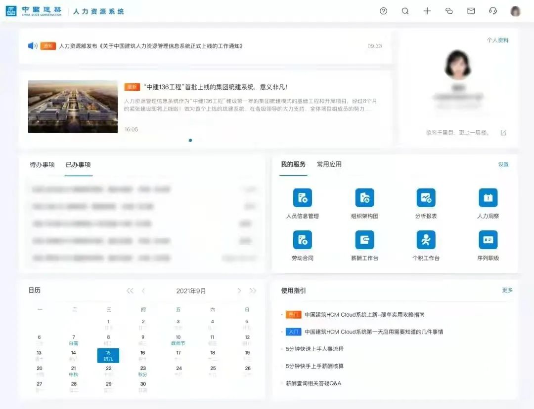Click the search magnifier icon in header
The height and width of the screenshot is (409, 534).
pyautogui.click(x=405, y=11)
